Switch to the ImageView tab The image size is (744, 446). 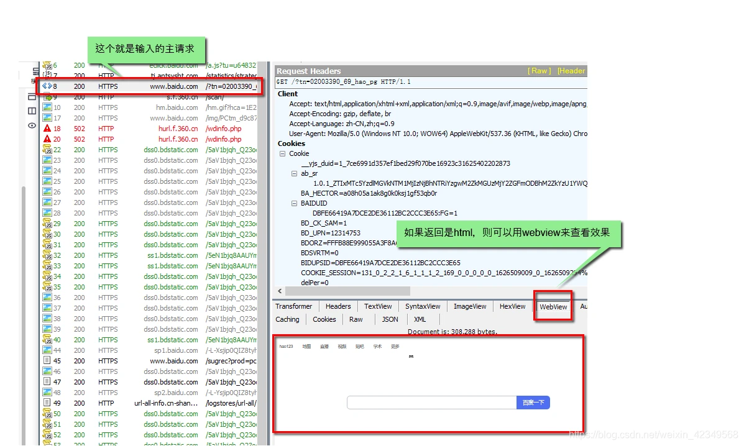(470, 307)
